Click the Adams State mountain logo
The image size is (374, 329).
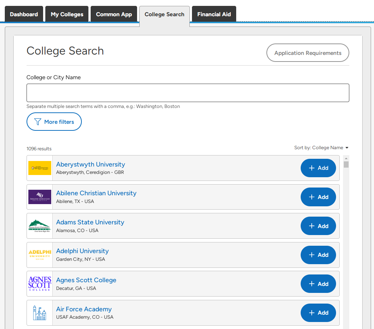(x=39, y=226)
